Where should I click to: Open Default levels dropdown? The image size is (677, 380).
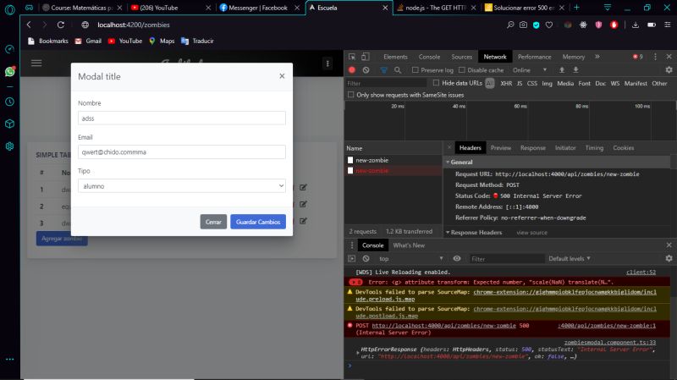[x=570, y=258]
